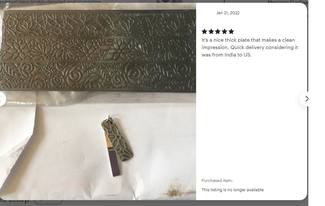Click the floral texture plate in the photo
This screenshot has width=325, height=206.
98,50
